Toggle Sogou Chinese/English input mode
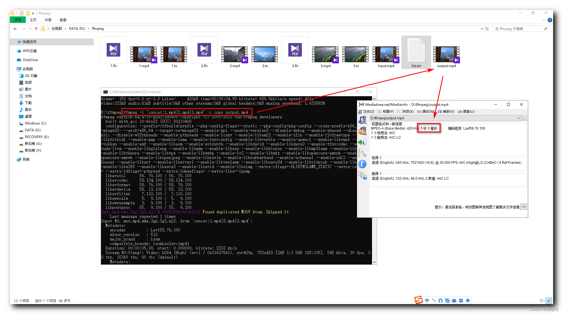 click(427, 300)
